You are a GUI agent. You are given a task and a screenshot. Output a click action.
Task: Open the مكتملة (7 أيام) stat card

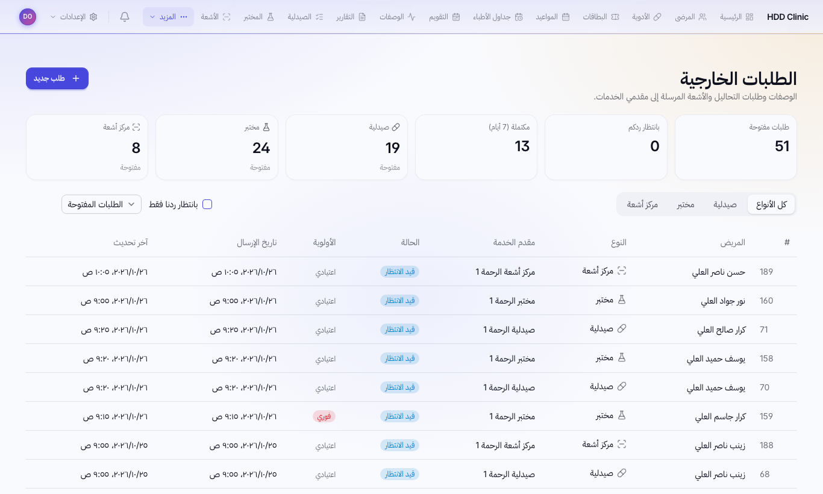coord(476,147)
